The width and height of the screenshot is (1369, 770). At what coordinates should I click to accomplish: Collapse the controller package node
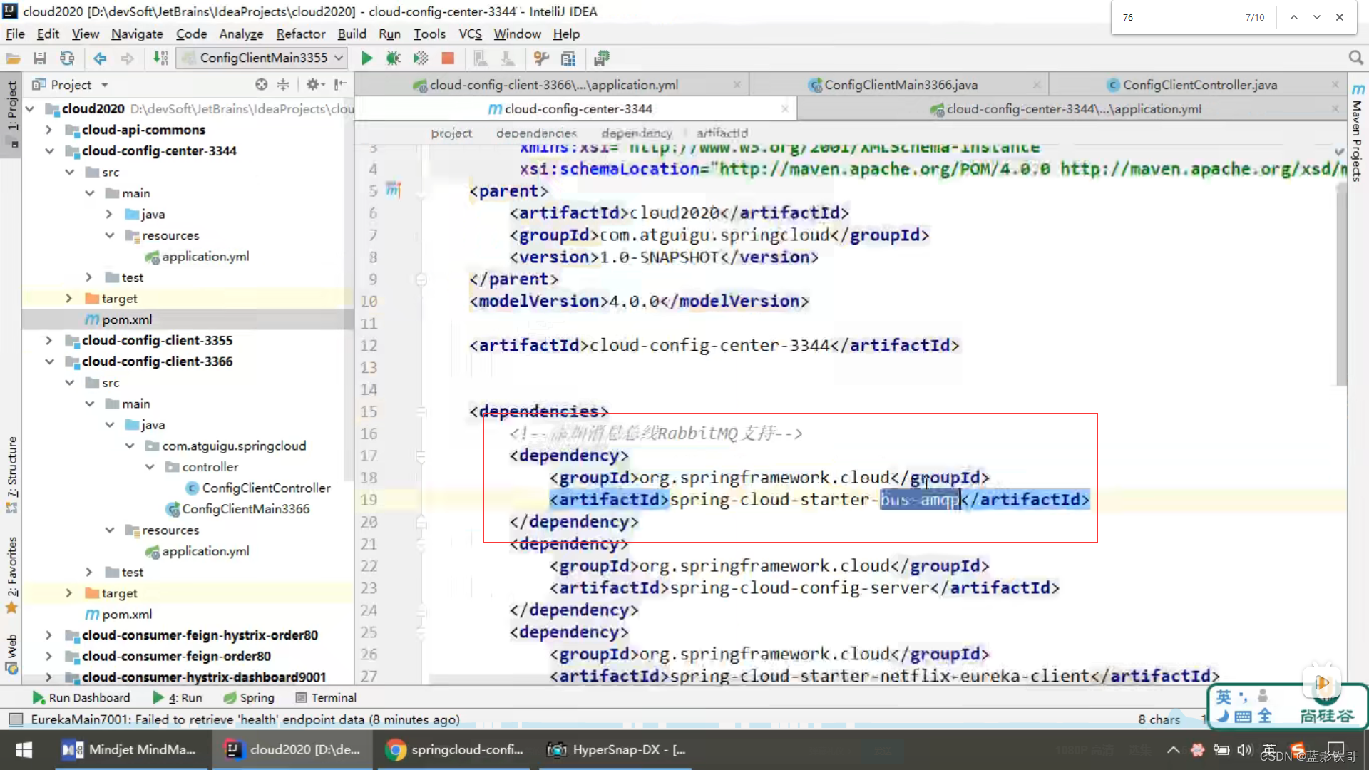pos(150,467)
